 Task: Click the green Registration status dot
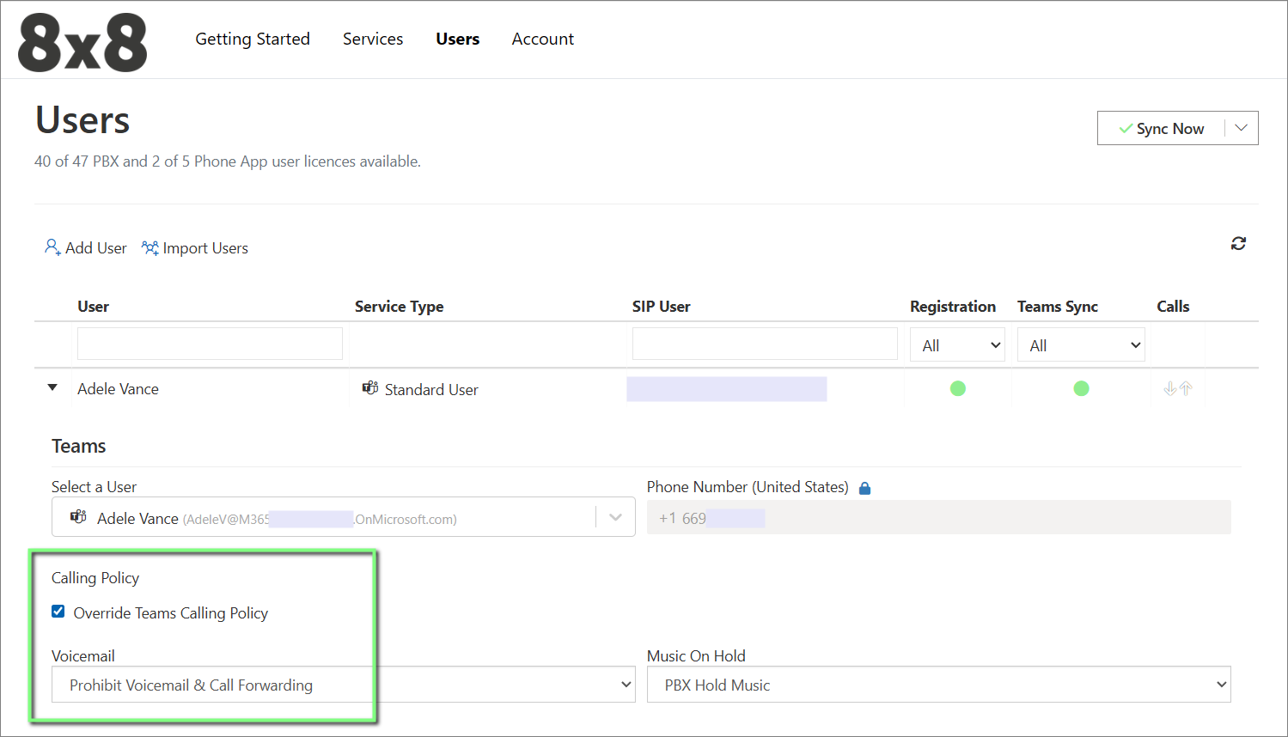[958, 389]
